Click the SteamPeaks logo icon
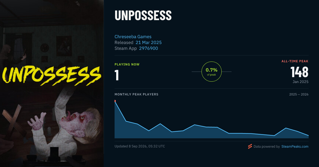 pos(250,146)
